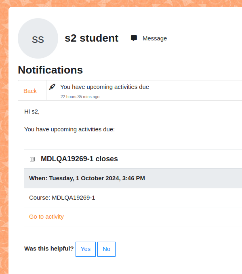Click the 'You have upcoming activities due' title
The height and width of the screenshot is (274, 242).
click(105, 87)
